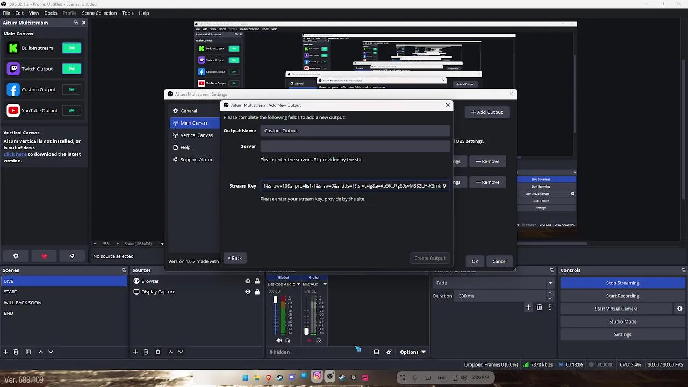Image resolution: width=688 pixels, height=387 pixels.
Task: Toggle the lock on the Browser source
Action: coord(257,281)
